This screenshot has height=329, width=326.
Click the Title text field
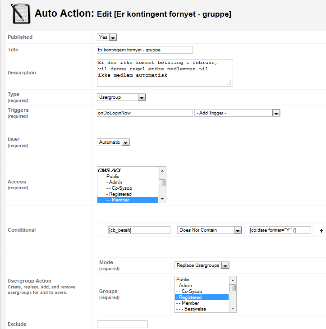pyautogui.click(x=145, y=50)
